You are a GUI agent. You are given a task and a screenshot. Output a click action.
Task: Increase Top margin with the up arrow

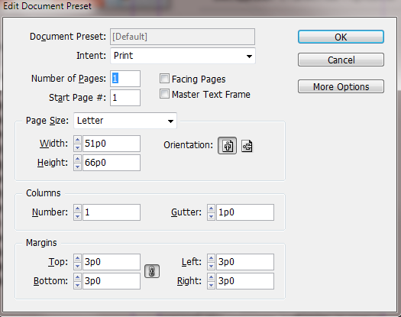[x=77, y=258]
